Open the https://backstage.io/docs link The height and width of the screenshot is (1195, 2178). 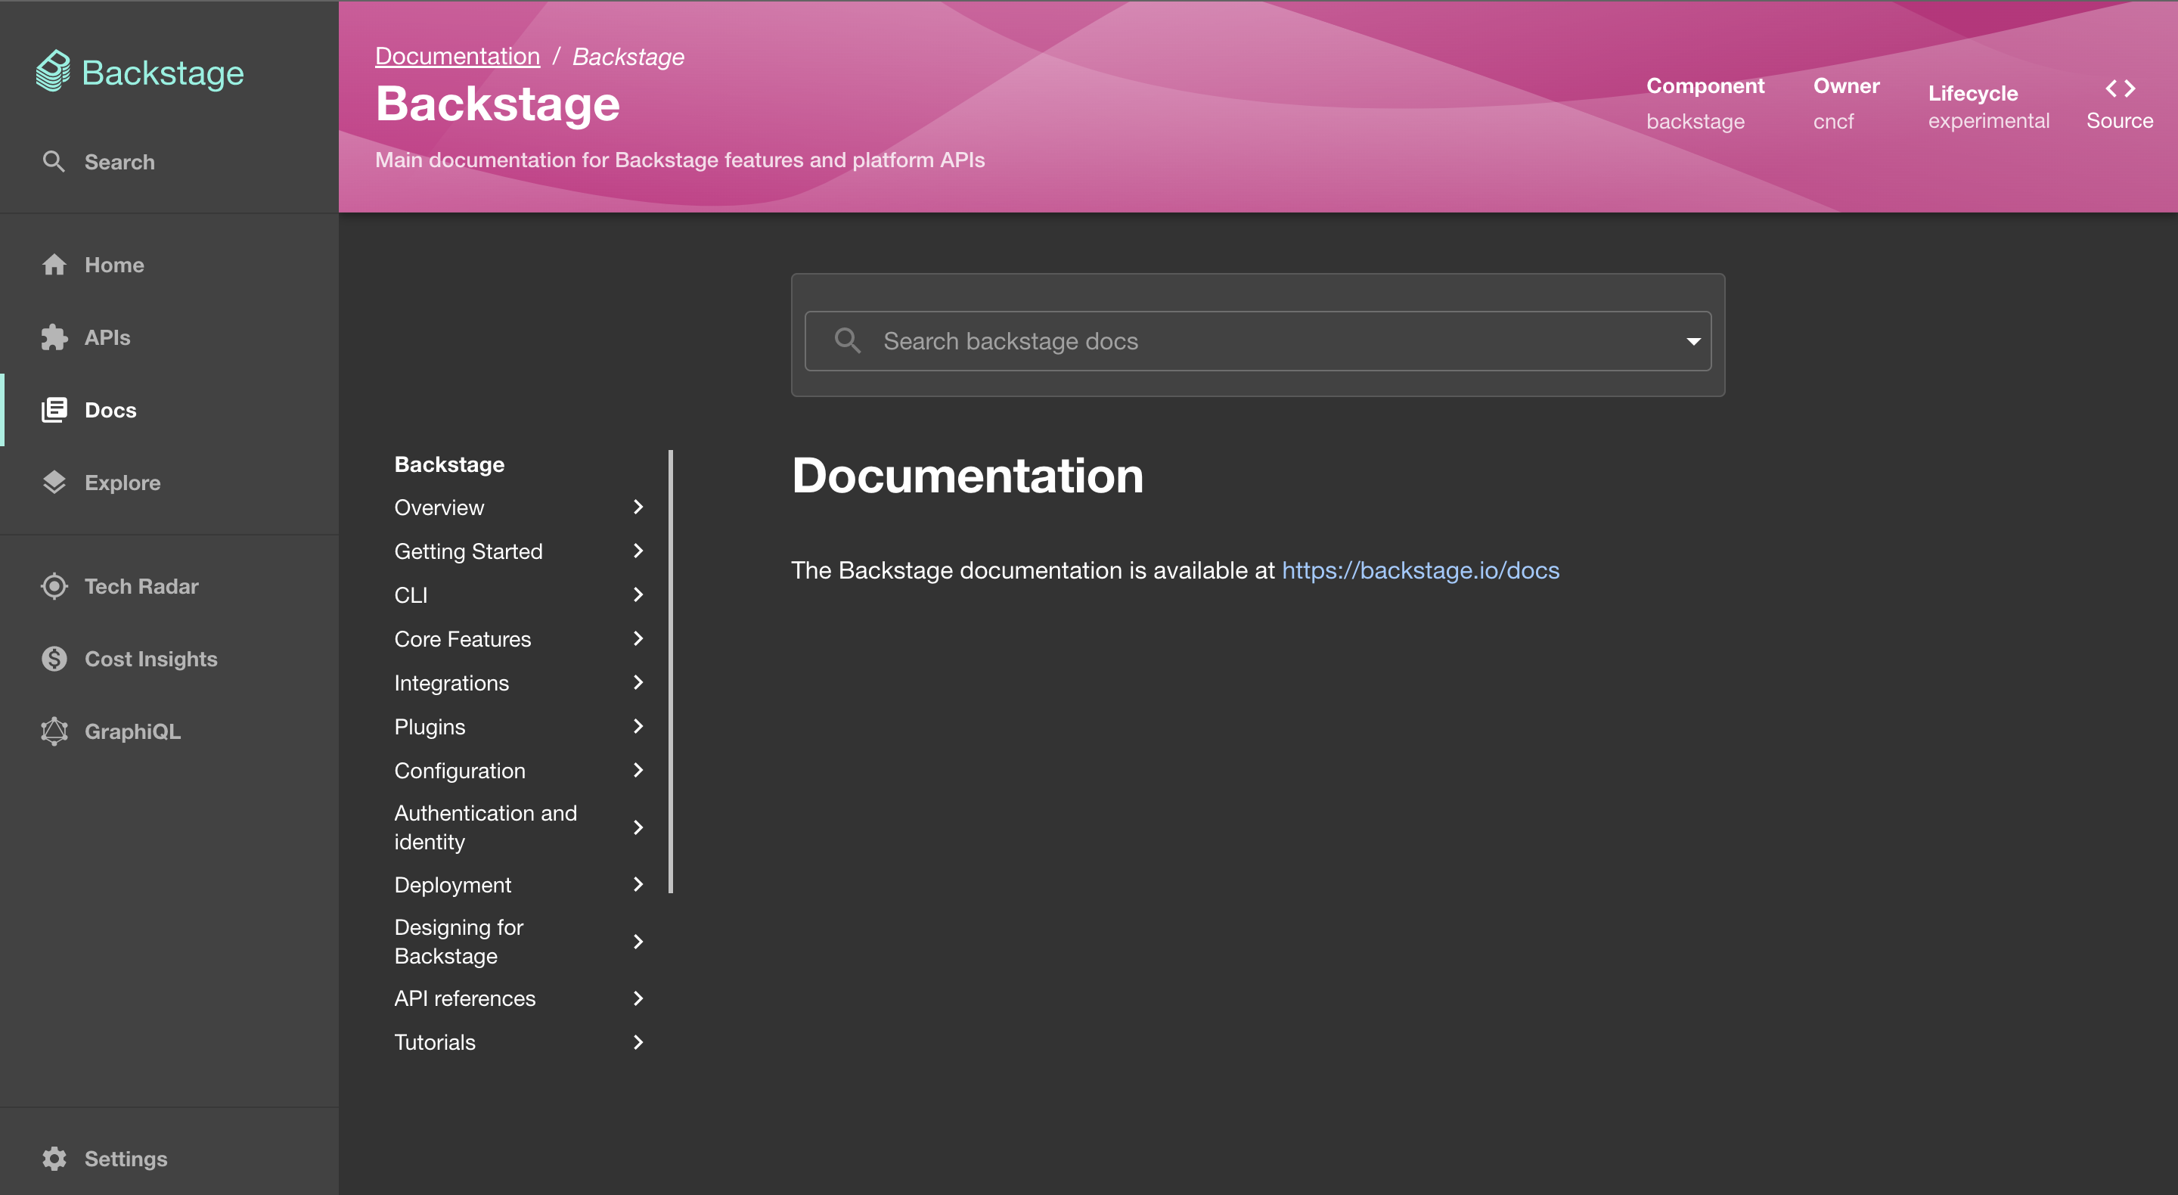coord(1421,568)
